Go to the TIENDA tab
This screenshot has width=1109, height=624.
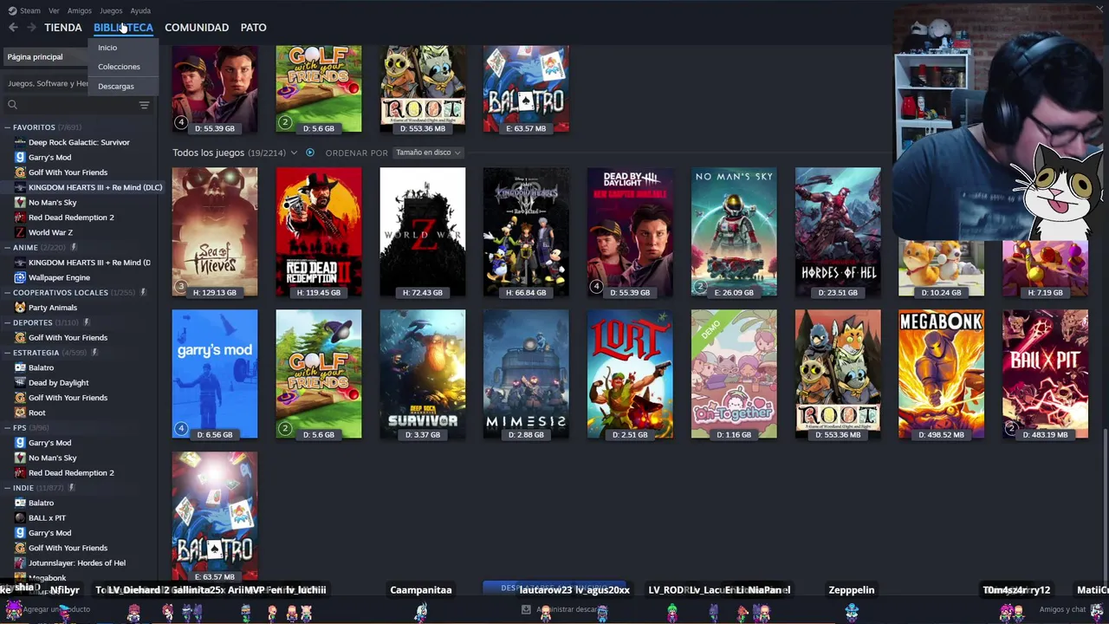point(63,28)
